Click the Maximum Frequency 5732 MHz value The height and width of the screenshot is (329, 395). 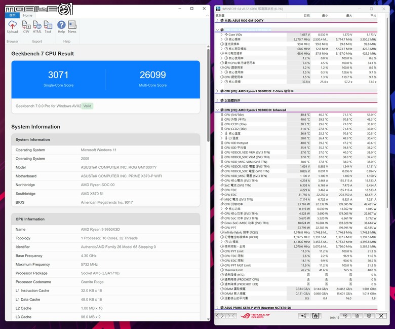click(x=89, y=265)
